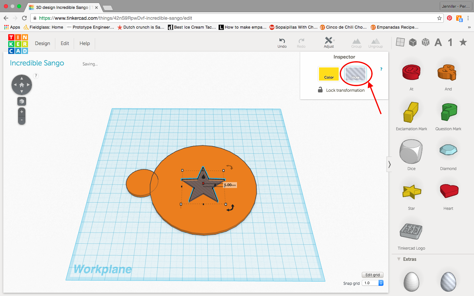474x296 pixels.
Task: Collapse the Extras section triangle
Action: (x=399, y=259)
